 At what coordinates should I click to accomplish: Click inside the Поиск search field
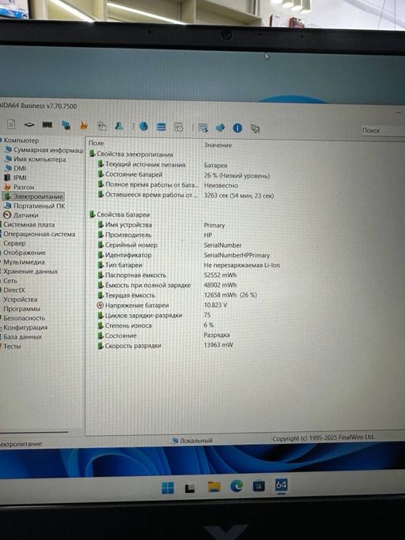[x=383, y=130]
